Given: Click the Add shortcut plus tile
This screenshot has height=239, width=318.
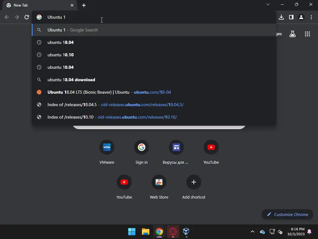Looking at the screenshot, I should tap(194, 187).
